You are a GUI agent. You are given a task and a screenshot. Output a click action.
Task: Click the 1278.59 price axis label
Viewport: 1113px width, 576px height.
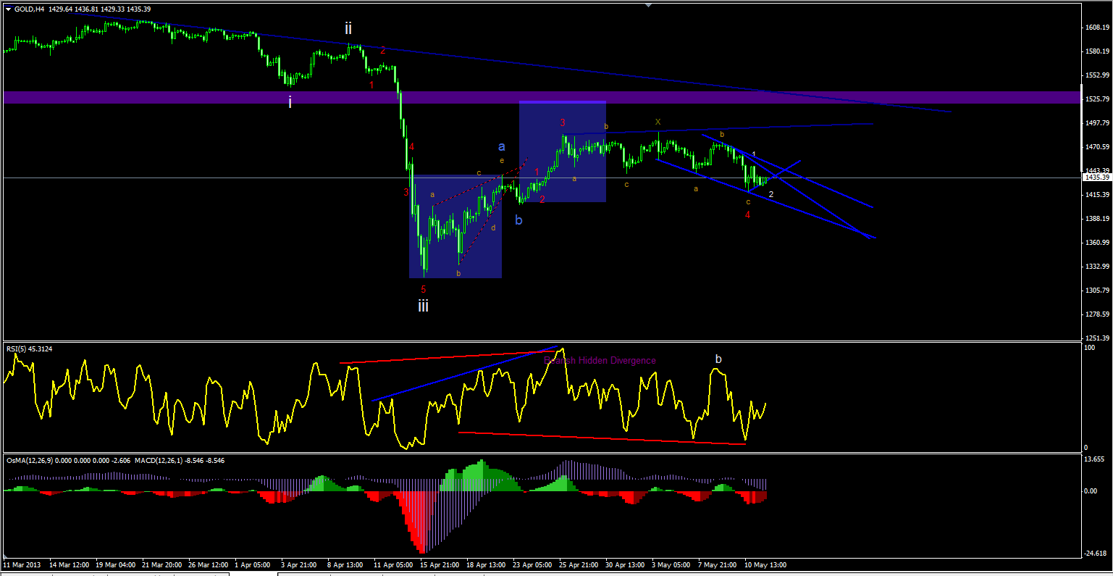(1099, 314)
